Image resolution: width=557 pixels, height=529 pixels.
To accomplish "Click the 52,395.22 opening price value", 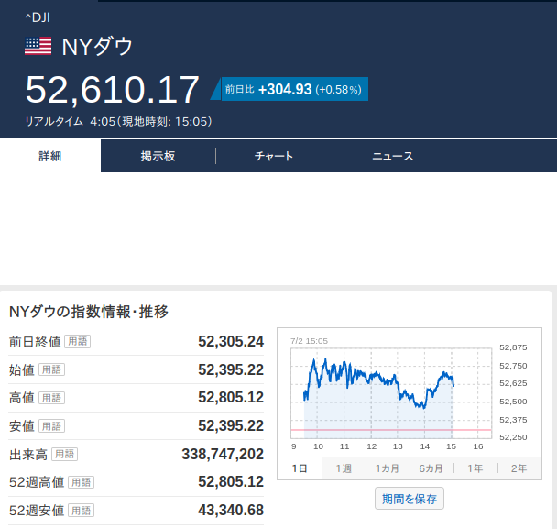I will (231, 369).
